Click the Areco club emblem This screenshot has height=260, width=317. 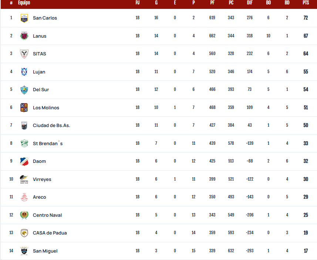[24, 197]
